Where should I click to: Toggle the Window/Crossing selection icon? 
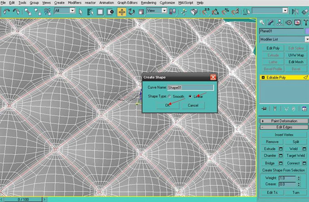click(x=110, y=12)
